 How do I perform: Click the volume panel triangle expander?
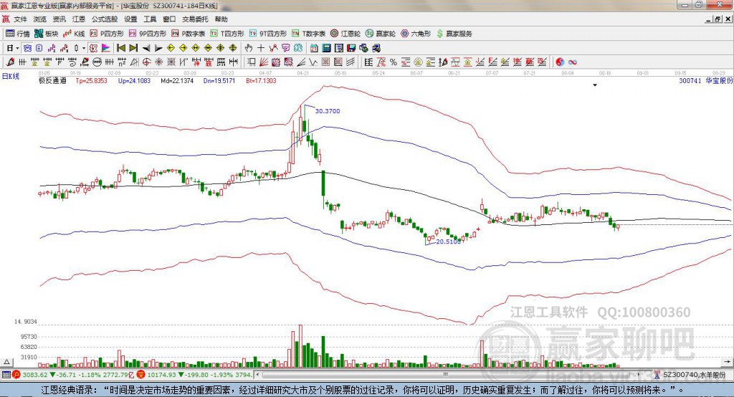(6, 362)
